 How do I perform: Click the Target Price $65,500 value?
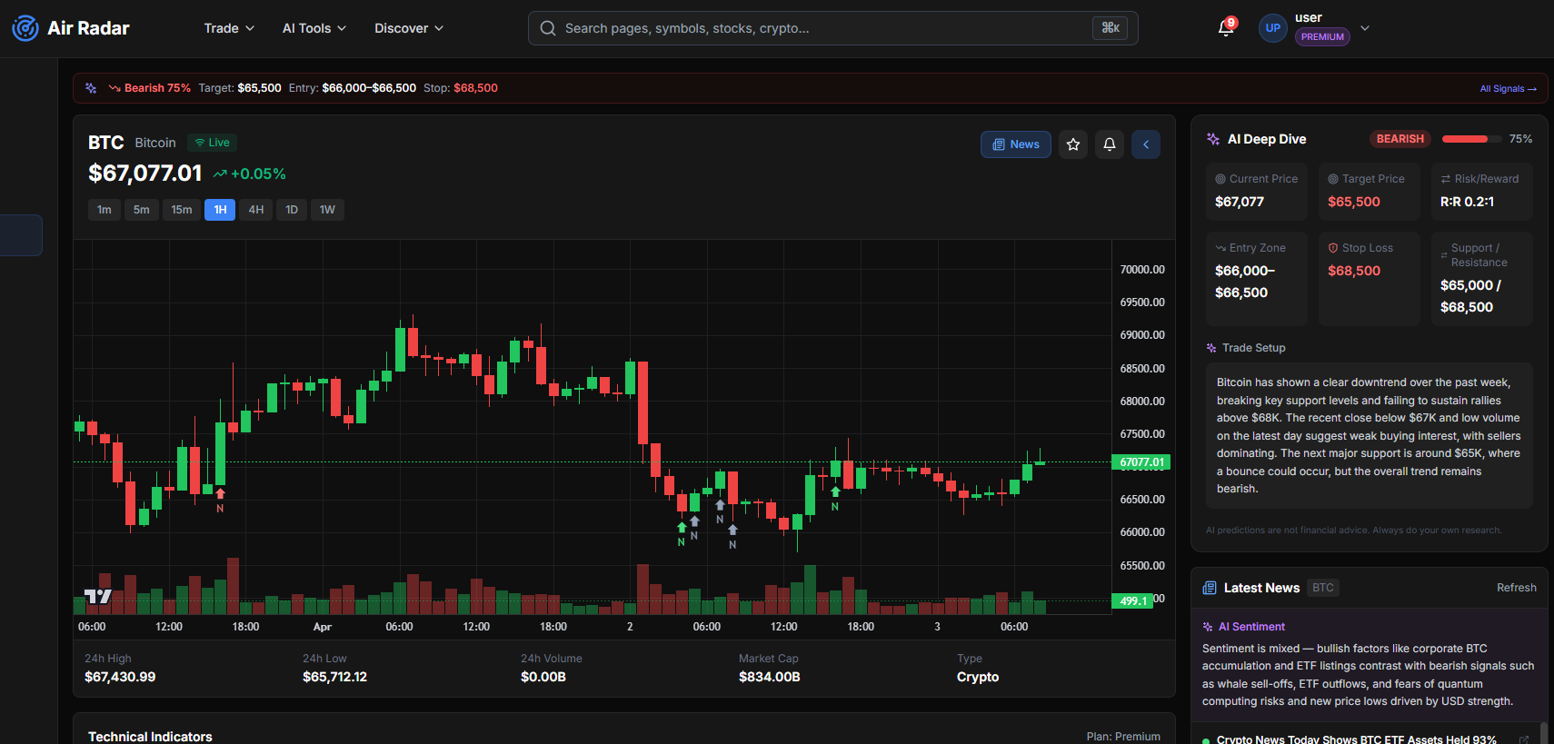tap(1353, 202)
